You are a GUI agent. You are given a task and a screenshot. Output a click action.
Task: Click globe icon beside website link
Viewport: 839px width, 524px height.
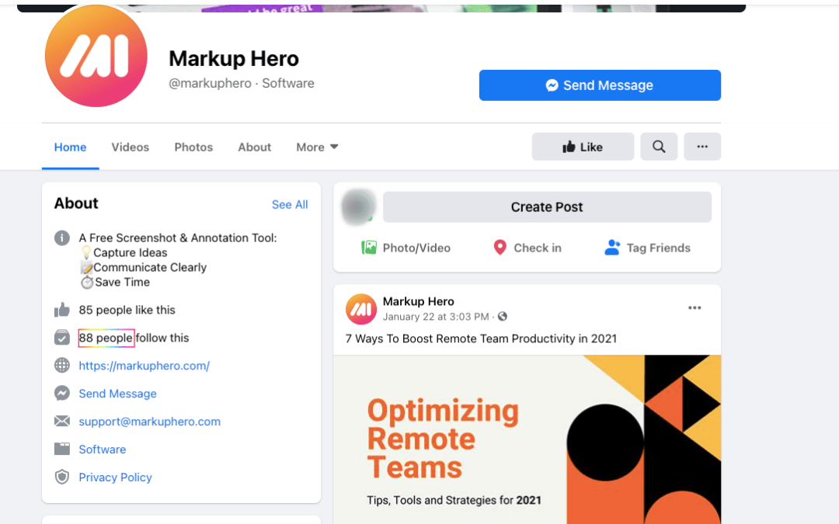tap(62, 365)
